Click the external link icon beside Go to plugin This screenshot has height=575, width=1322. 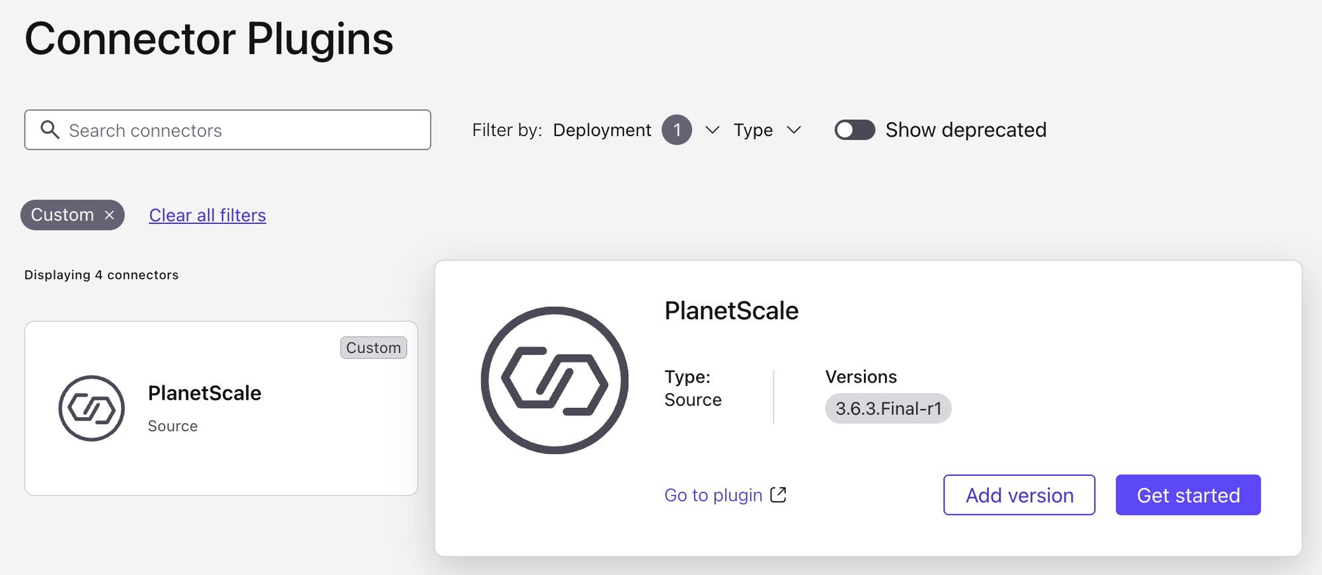coord(779,494)
